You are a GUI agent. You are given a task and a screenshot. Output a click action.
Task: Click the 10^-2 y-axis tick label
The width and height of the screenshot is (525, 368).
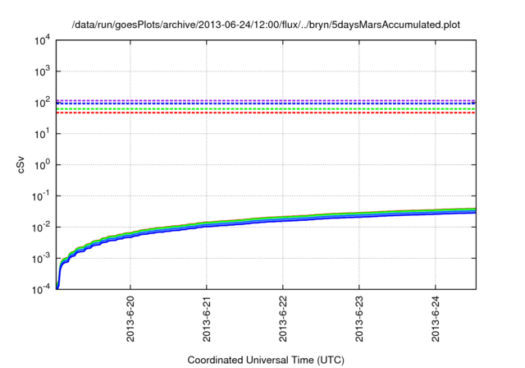[42, 228]
